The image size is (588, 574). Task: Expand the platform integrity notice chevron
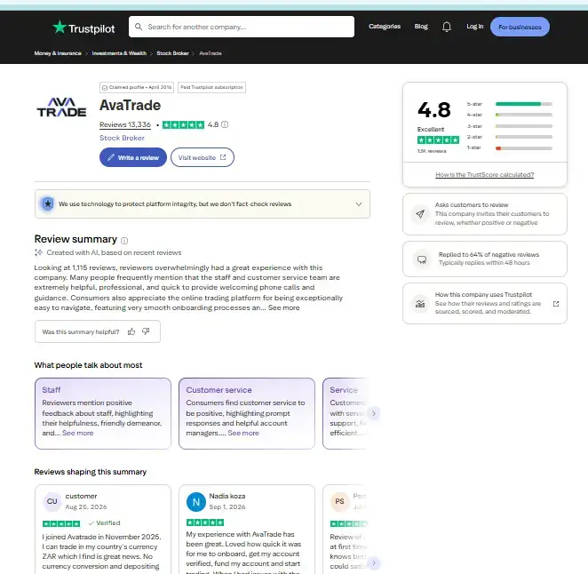point(359,204)
